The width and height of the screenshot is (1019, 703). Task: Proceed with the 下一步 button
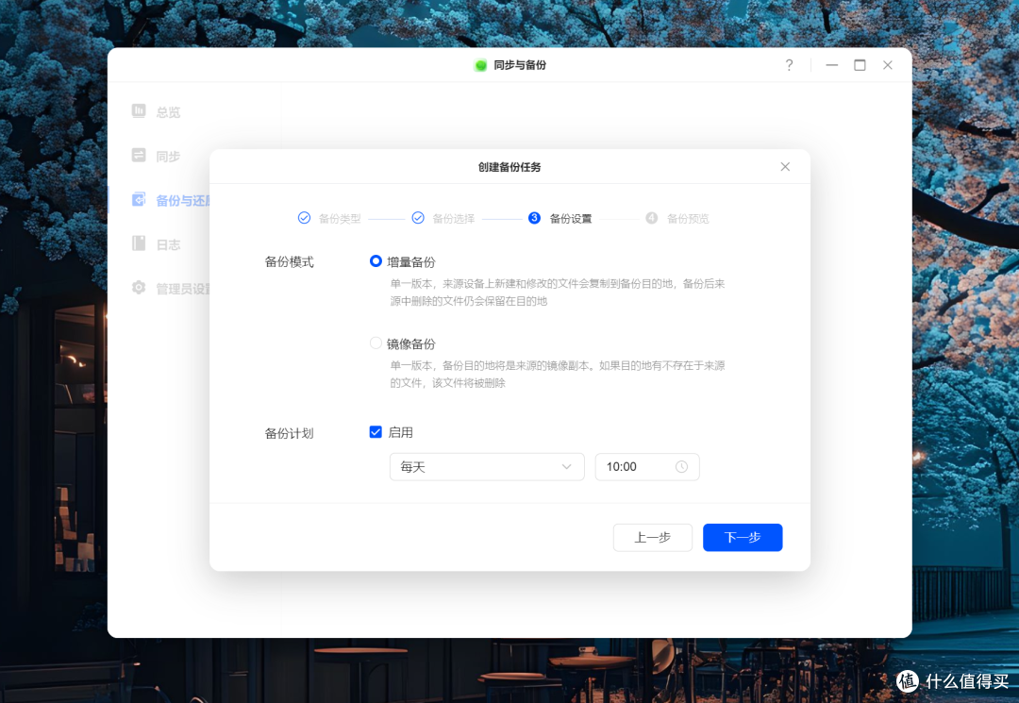(743, 537)
